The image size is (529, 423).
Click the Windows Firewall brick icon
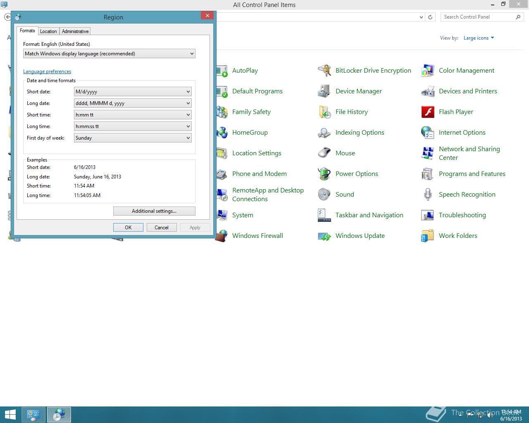tap(222, 236)
